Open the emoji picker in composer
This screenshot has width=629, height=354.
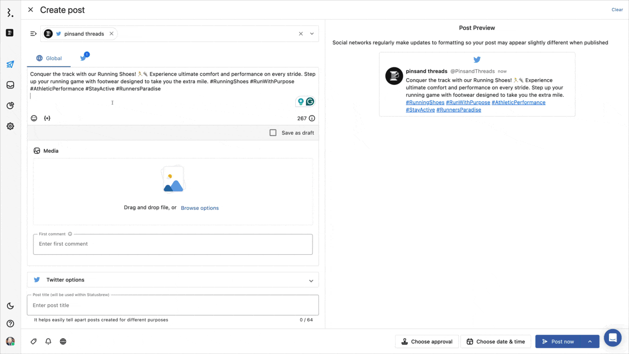click(x=34, y=118)
